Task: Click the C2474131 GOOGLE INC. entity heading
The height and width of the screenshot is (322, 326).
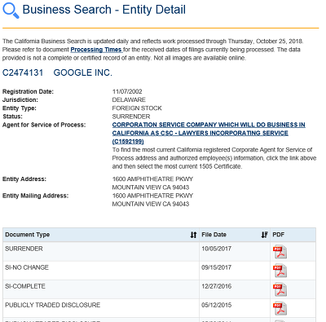Action: click(x=57, y=73)
